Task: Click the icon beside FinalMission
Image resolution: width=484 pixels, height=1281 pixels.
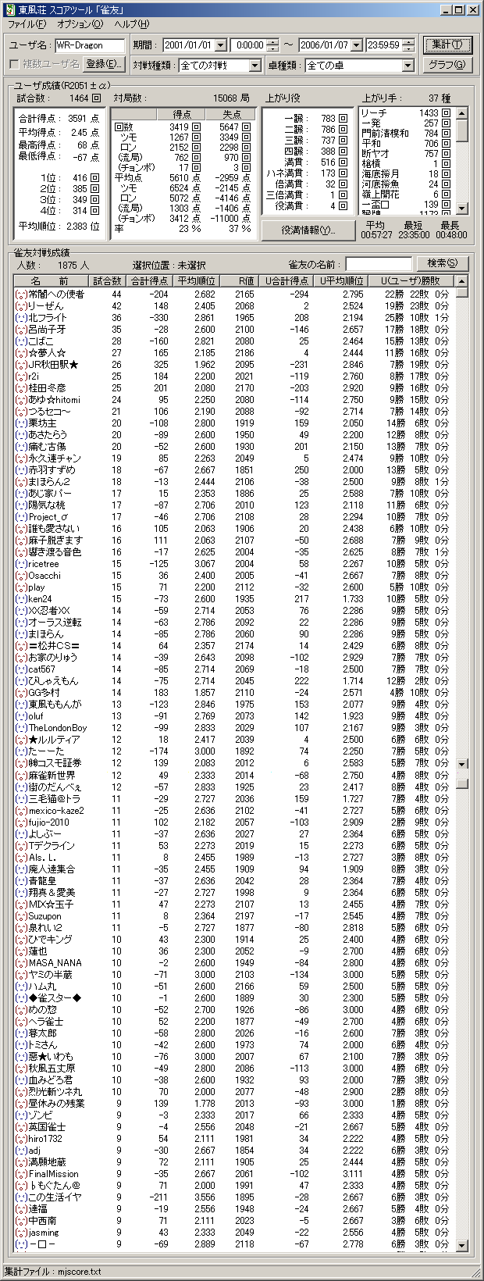Action: click(20, 1174)
